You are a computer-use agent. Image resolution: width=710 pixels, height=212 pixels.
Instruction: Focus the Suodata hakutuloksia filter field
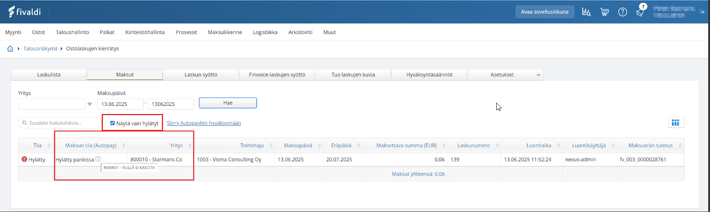pyautogui.click(x=60, y=123)
